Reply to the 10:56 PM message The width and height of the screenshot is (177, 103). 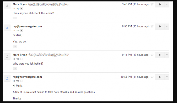coord(160,77)
